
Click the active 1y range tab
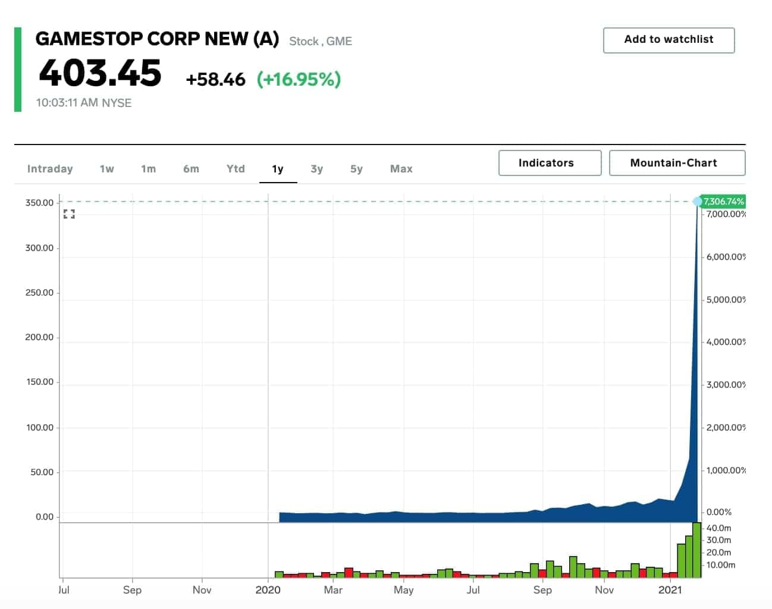(x=277, y=169)
